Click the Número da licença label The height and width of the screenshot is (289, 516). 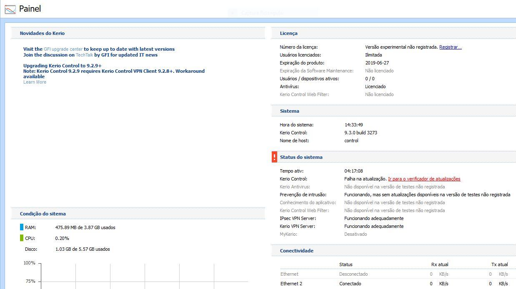point(299,47)
